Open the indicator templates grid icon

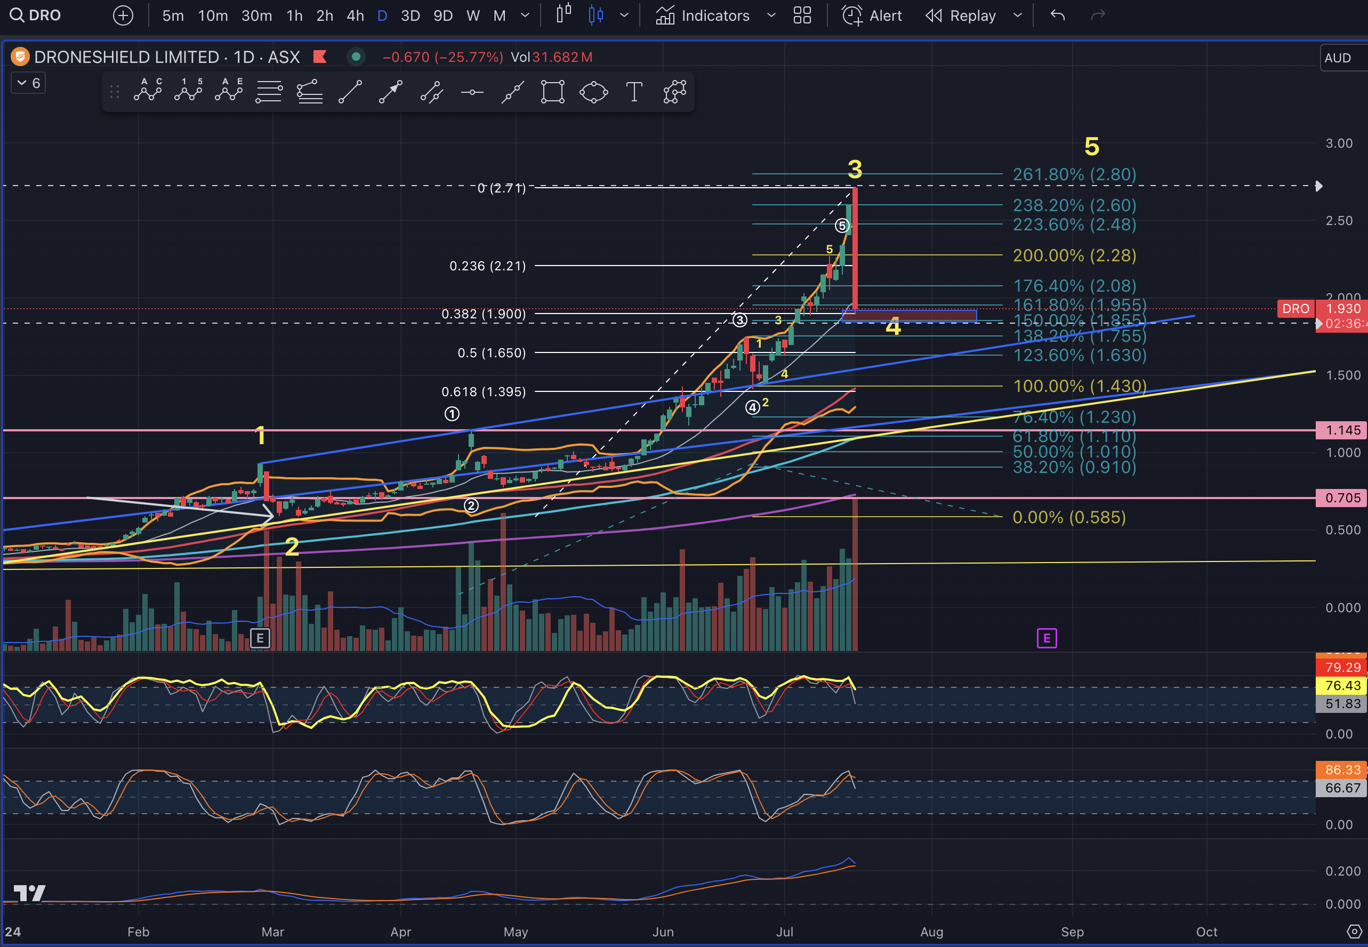pyautogui.click(x=802, y=15)
